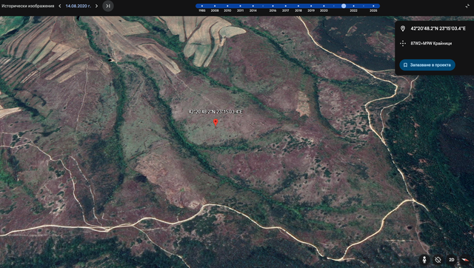The height and width of the screenshot is (268, 474).
Task: Select the 2017 marker on the timeline
Action: point(285,6)
